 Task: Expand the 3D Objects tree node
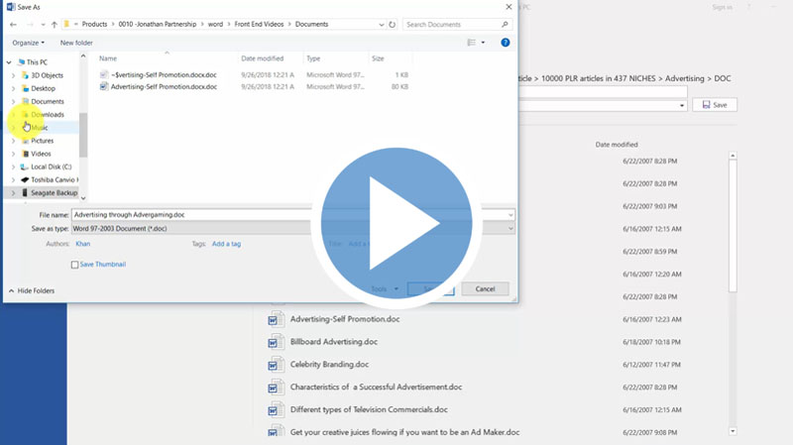13,75
